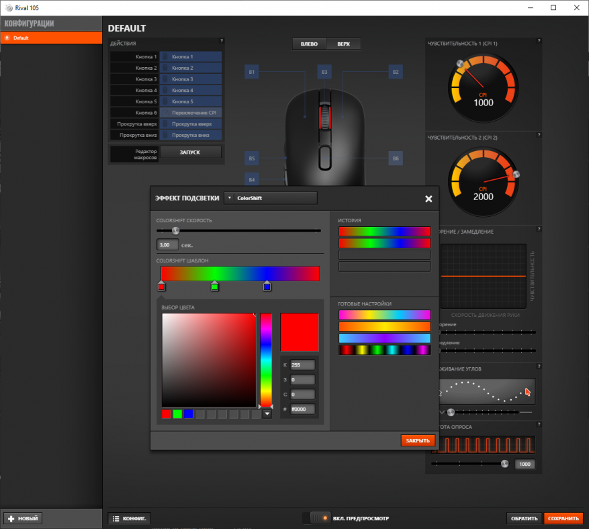
Task: Choose the blue-purple gradient preset
Action: point(384,338)
